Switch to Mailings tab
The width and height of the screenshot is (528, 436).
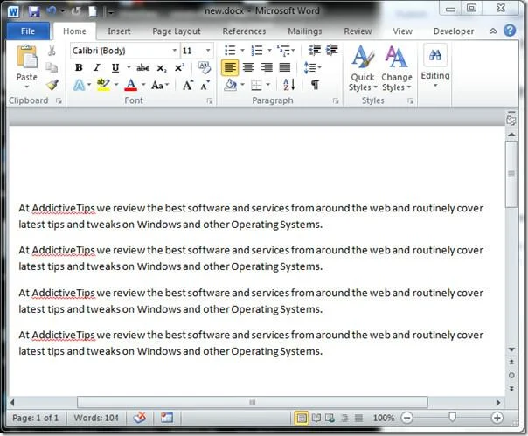(305, 31)
